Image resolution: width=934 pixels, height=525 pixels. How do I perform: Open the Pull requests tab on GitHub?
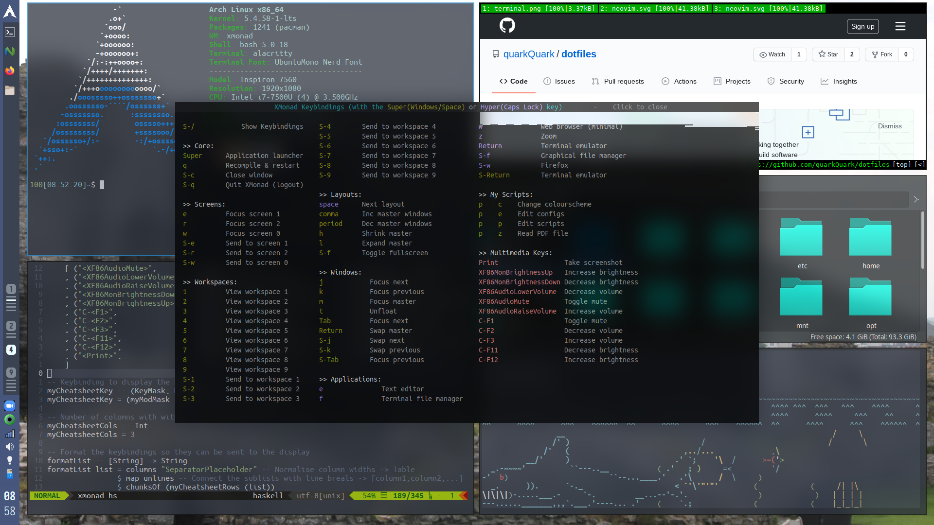(618, 81)
